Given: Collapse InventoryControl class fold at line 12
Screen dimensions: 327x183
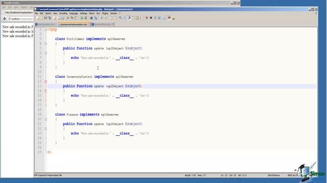Looking at the screenshot, I should click(x=46, y=81).
